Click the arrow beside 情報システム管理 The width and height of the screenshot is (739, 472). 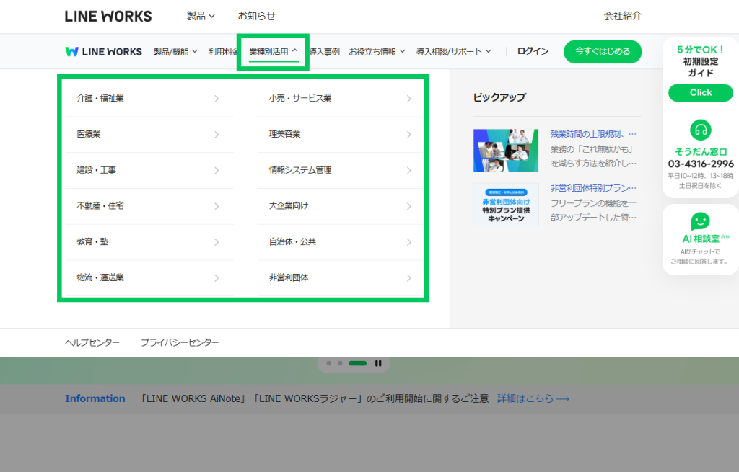pyautogui.click(x=408, y=171)
